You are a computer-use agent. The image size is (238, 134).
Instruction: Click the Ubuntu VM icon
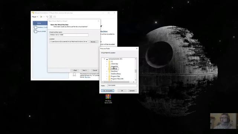click(36, 31)
